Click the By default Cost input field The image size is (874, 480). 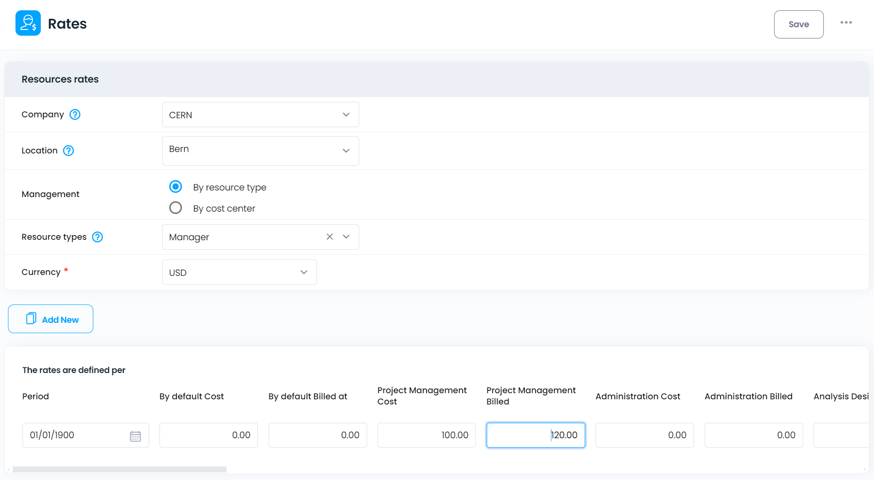(208, 435)
